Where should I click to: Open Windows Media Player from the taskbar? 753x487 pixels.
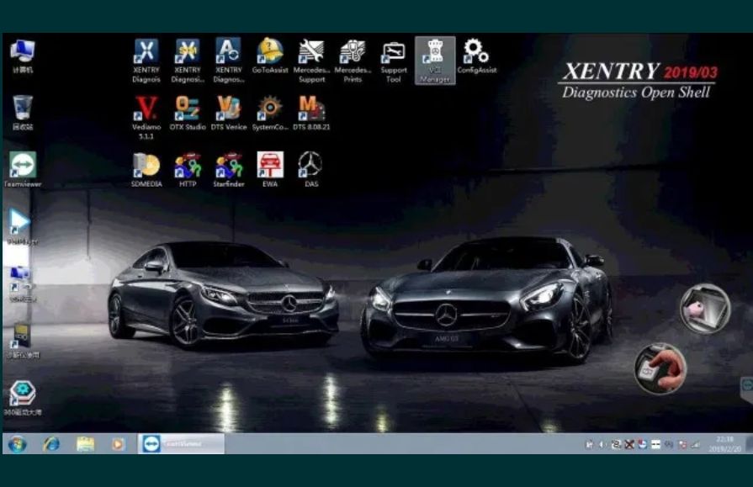pyautogui.click(x=118, y=444)
